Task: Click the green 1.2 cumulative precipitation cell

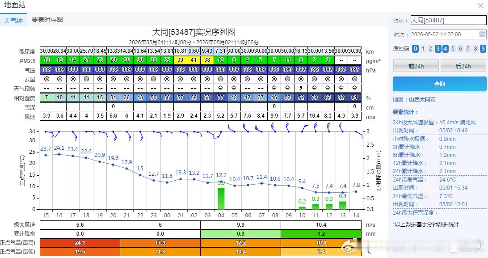Action: [321, 233]
